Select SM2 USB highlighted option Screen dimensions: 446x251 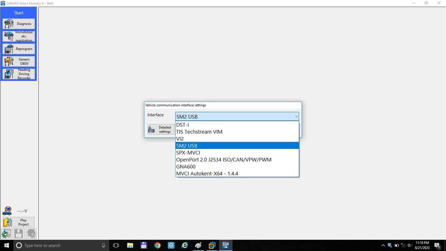237,146
